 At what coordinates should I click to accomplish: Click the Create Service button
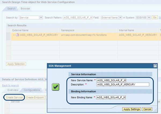(14, 97)
